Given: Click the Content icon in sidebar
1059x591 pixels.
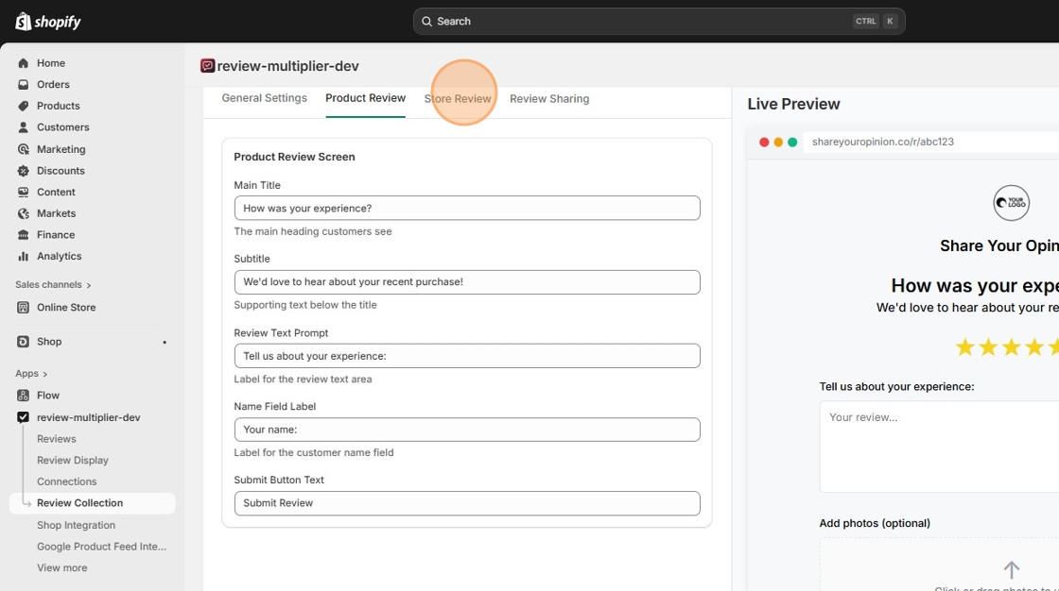Looking at the screenshot, I should [23, 192].
